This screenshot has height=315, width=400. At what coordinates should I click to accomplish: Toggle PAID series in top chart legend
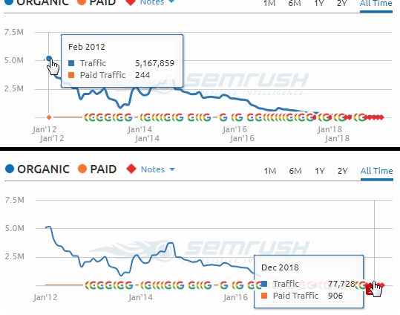tap(96, 2)
